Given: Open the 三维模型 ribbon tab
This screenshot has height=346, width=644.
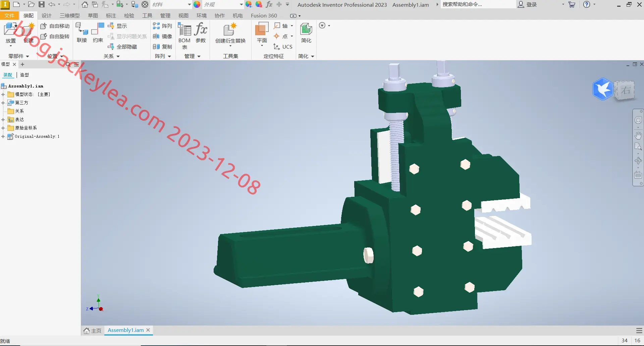Looking at the screenshot, I should coord(70,15).
